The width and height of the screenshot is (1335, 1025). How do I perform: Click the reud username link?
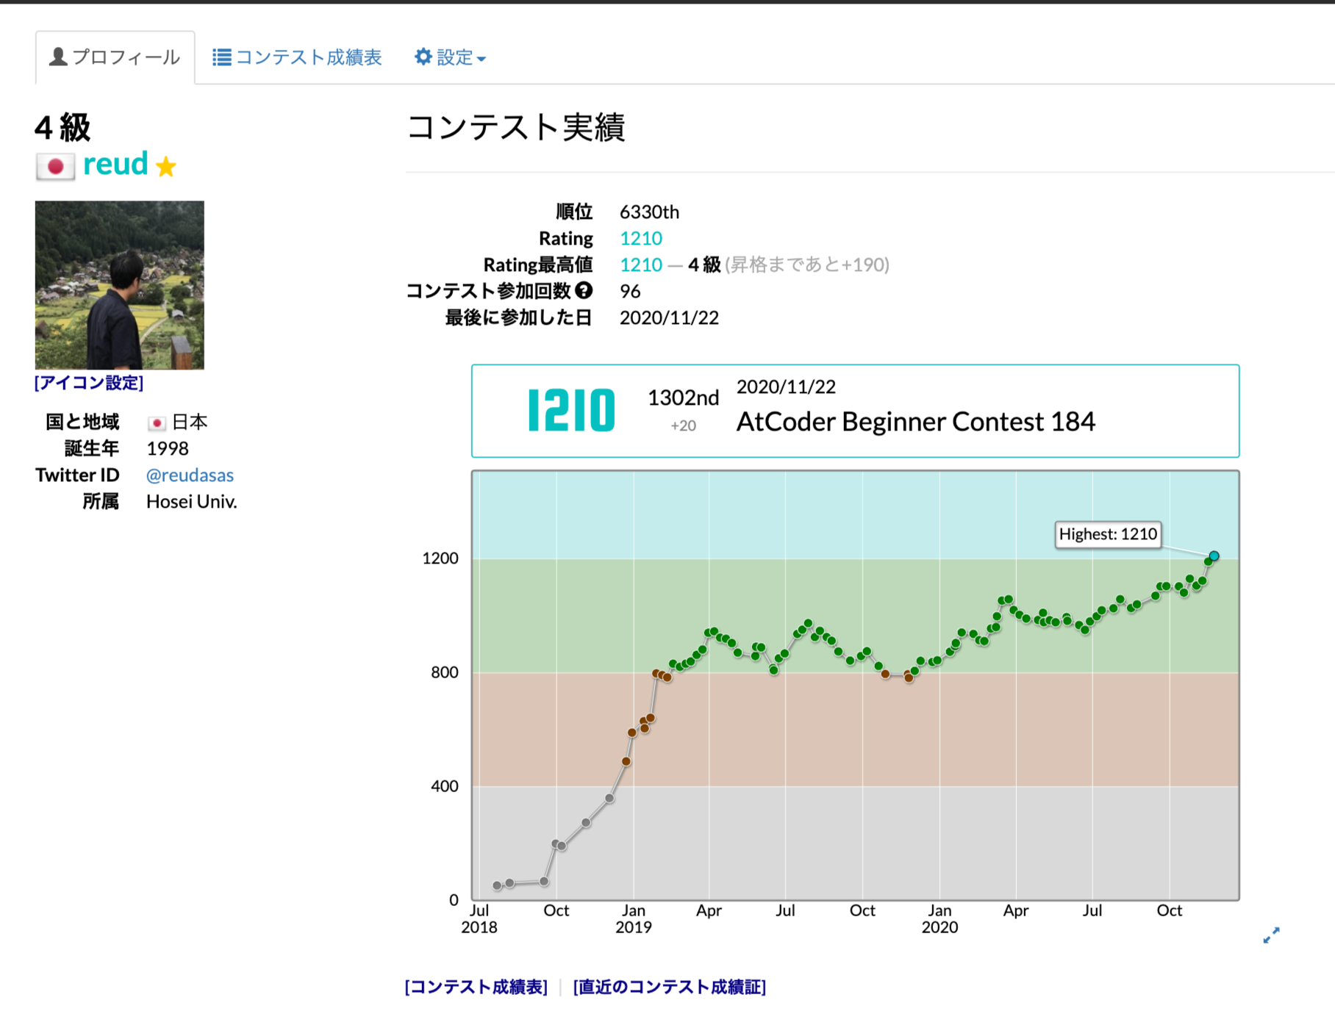click(x=115, y=164)
